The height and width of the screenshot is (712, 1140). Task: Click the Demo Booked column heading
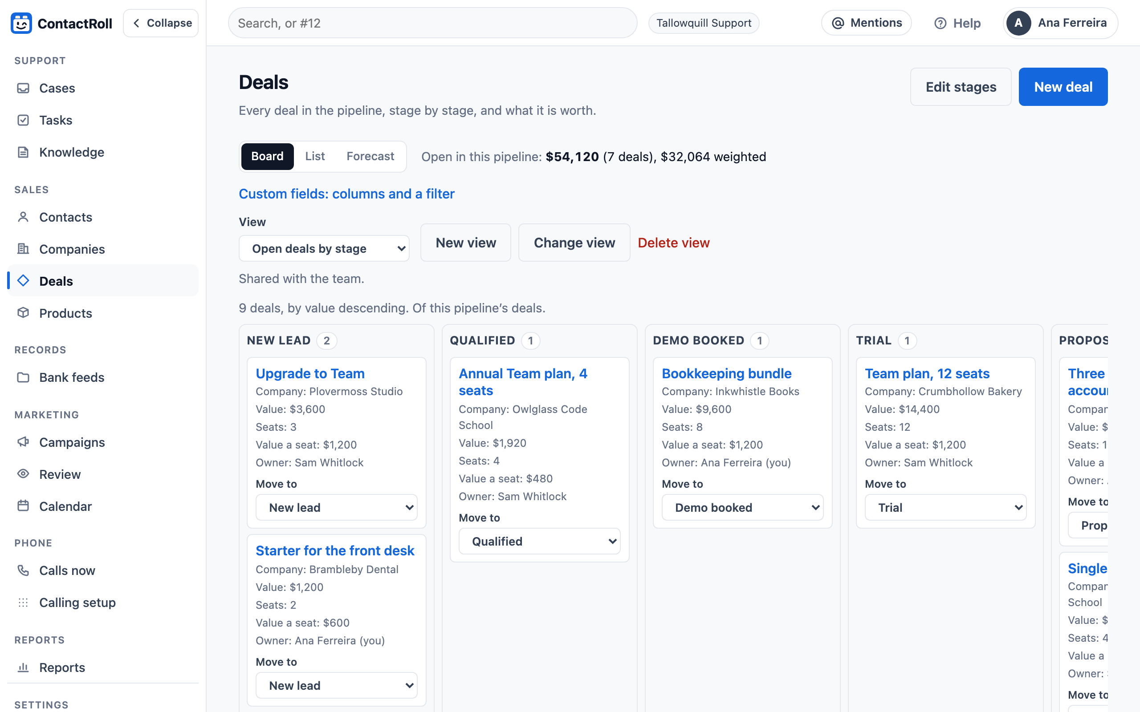click(699, 340)
